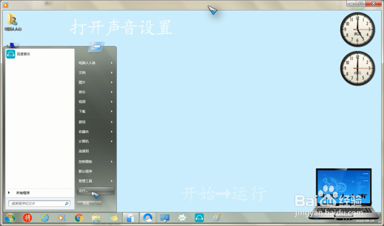
Task: Click the 百度音乐 headphone icon in Start menu
Action: [x=10, y=54]
